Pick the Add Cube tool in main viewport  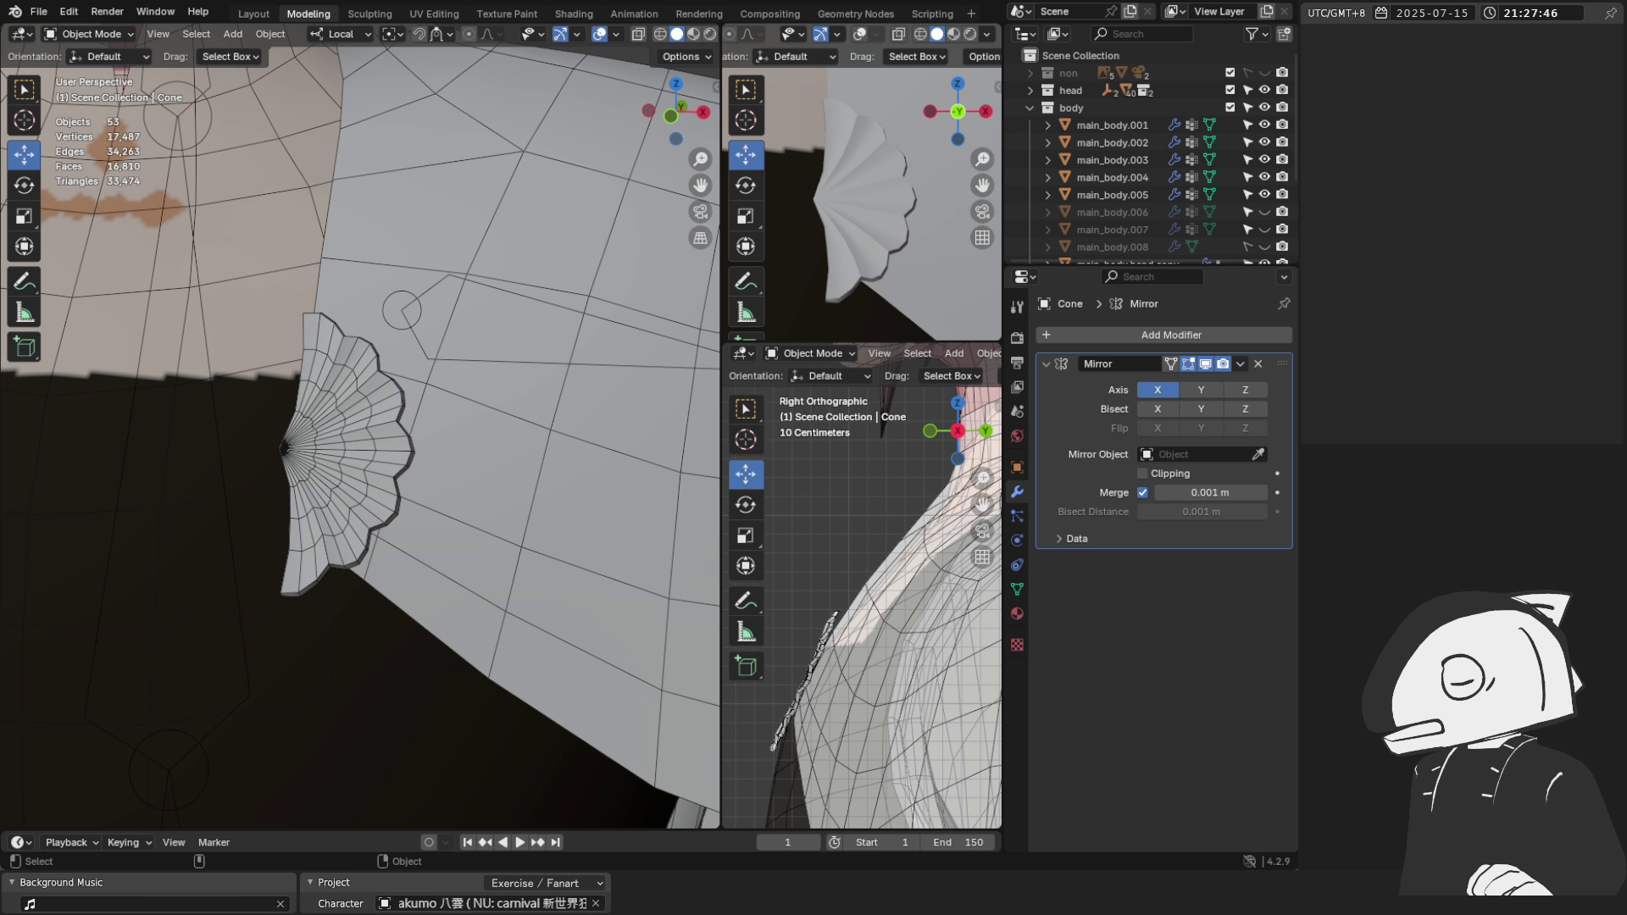[24, 347]
